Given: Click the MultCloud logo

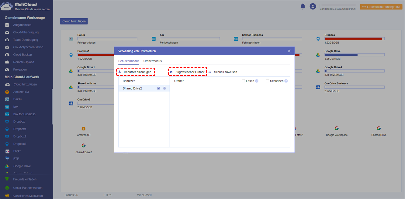Looking at the screenshot, I should 26,6.
